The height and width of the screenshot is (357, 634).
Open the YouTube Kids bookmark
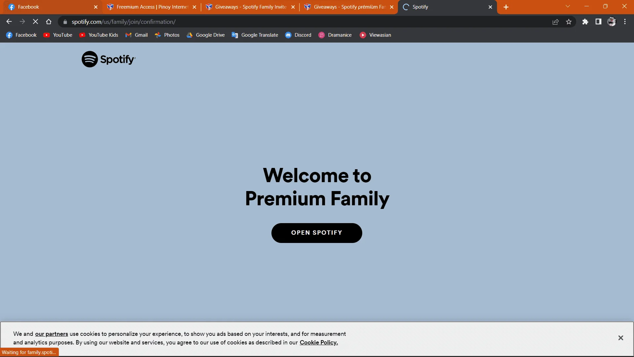[x=99, y=35]
